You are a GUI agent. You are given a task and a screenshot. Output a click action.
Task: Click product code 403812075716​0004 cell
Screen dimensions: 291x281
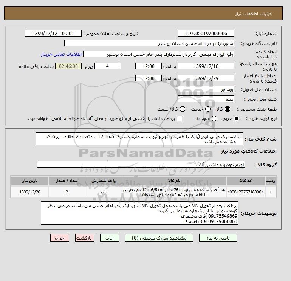(x=246, y=192)
